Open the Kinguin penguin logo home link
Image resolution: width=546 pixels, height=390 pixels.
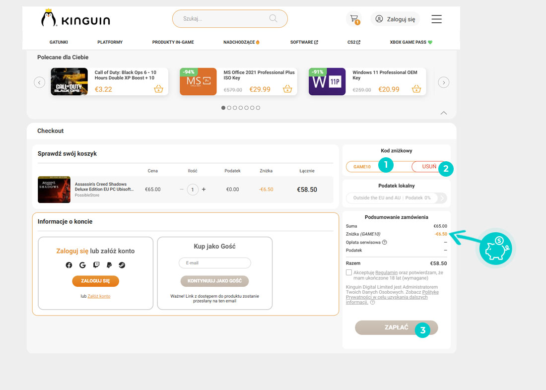[75, 18]
